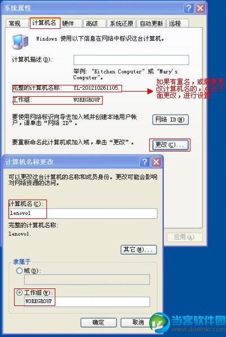The image size is (226, 337).
Task: Click the computer icon next to Windows description
Action: click(x=20, y=41)
